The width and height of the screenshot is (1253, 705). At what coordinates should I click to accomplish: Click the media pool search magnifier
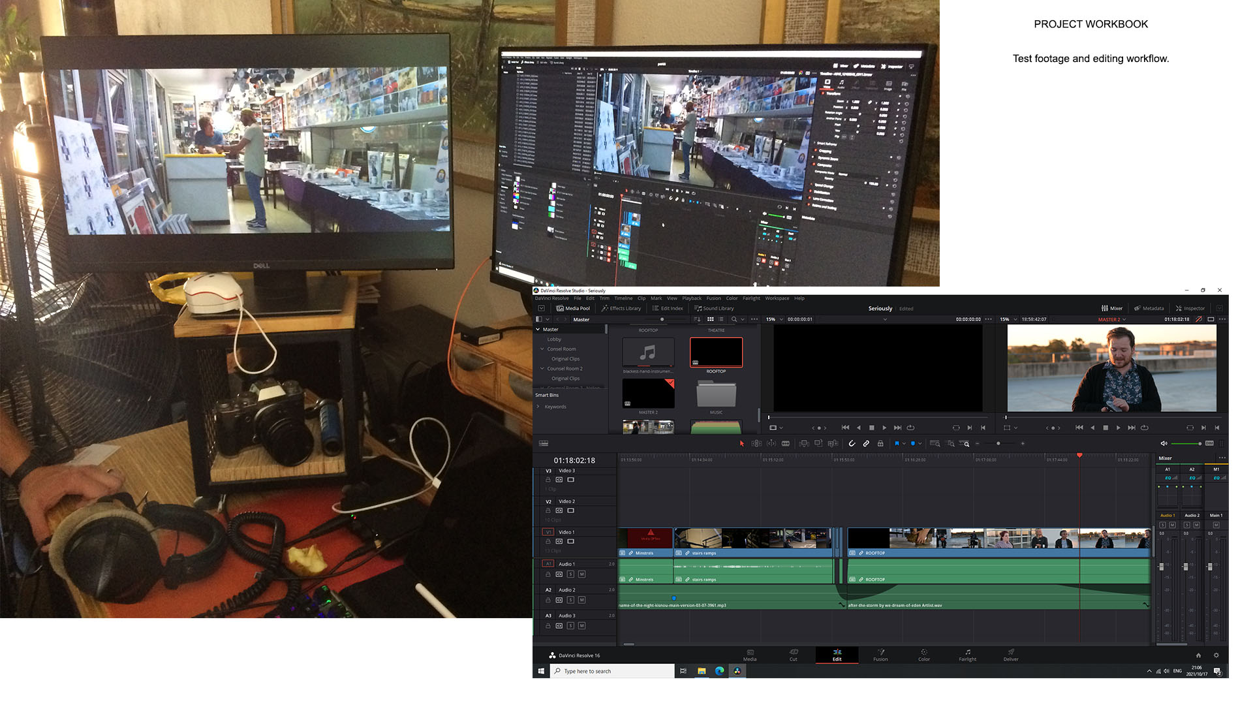point(734,319)
